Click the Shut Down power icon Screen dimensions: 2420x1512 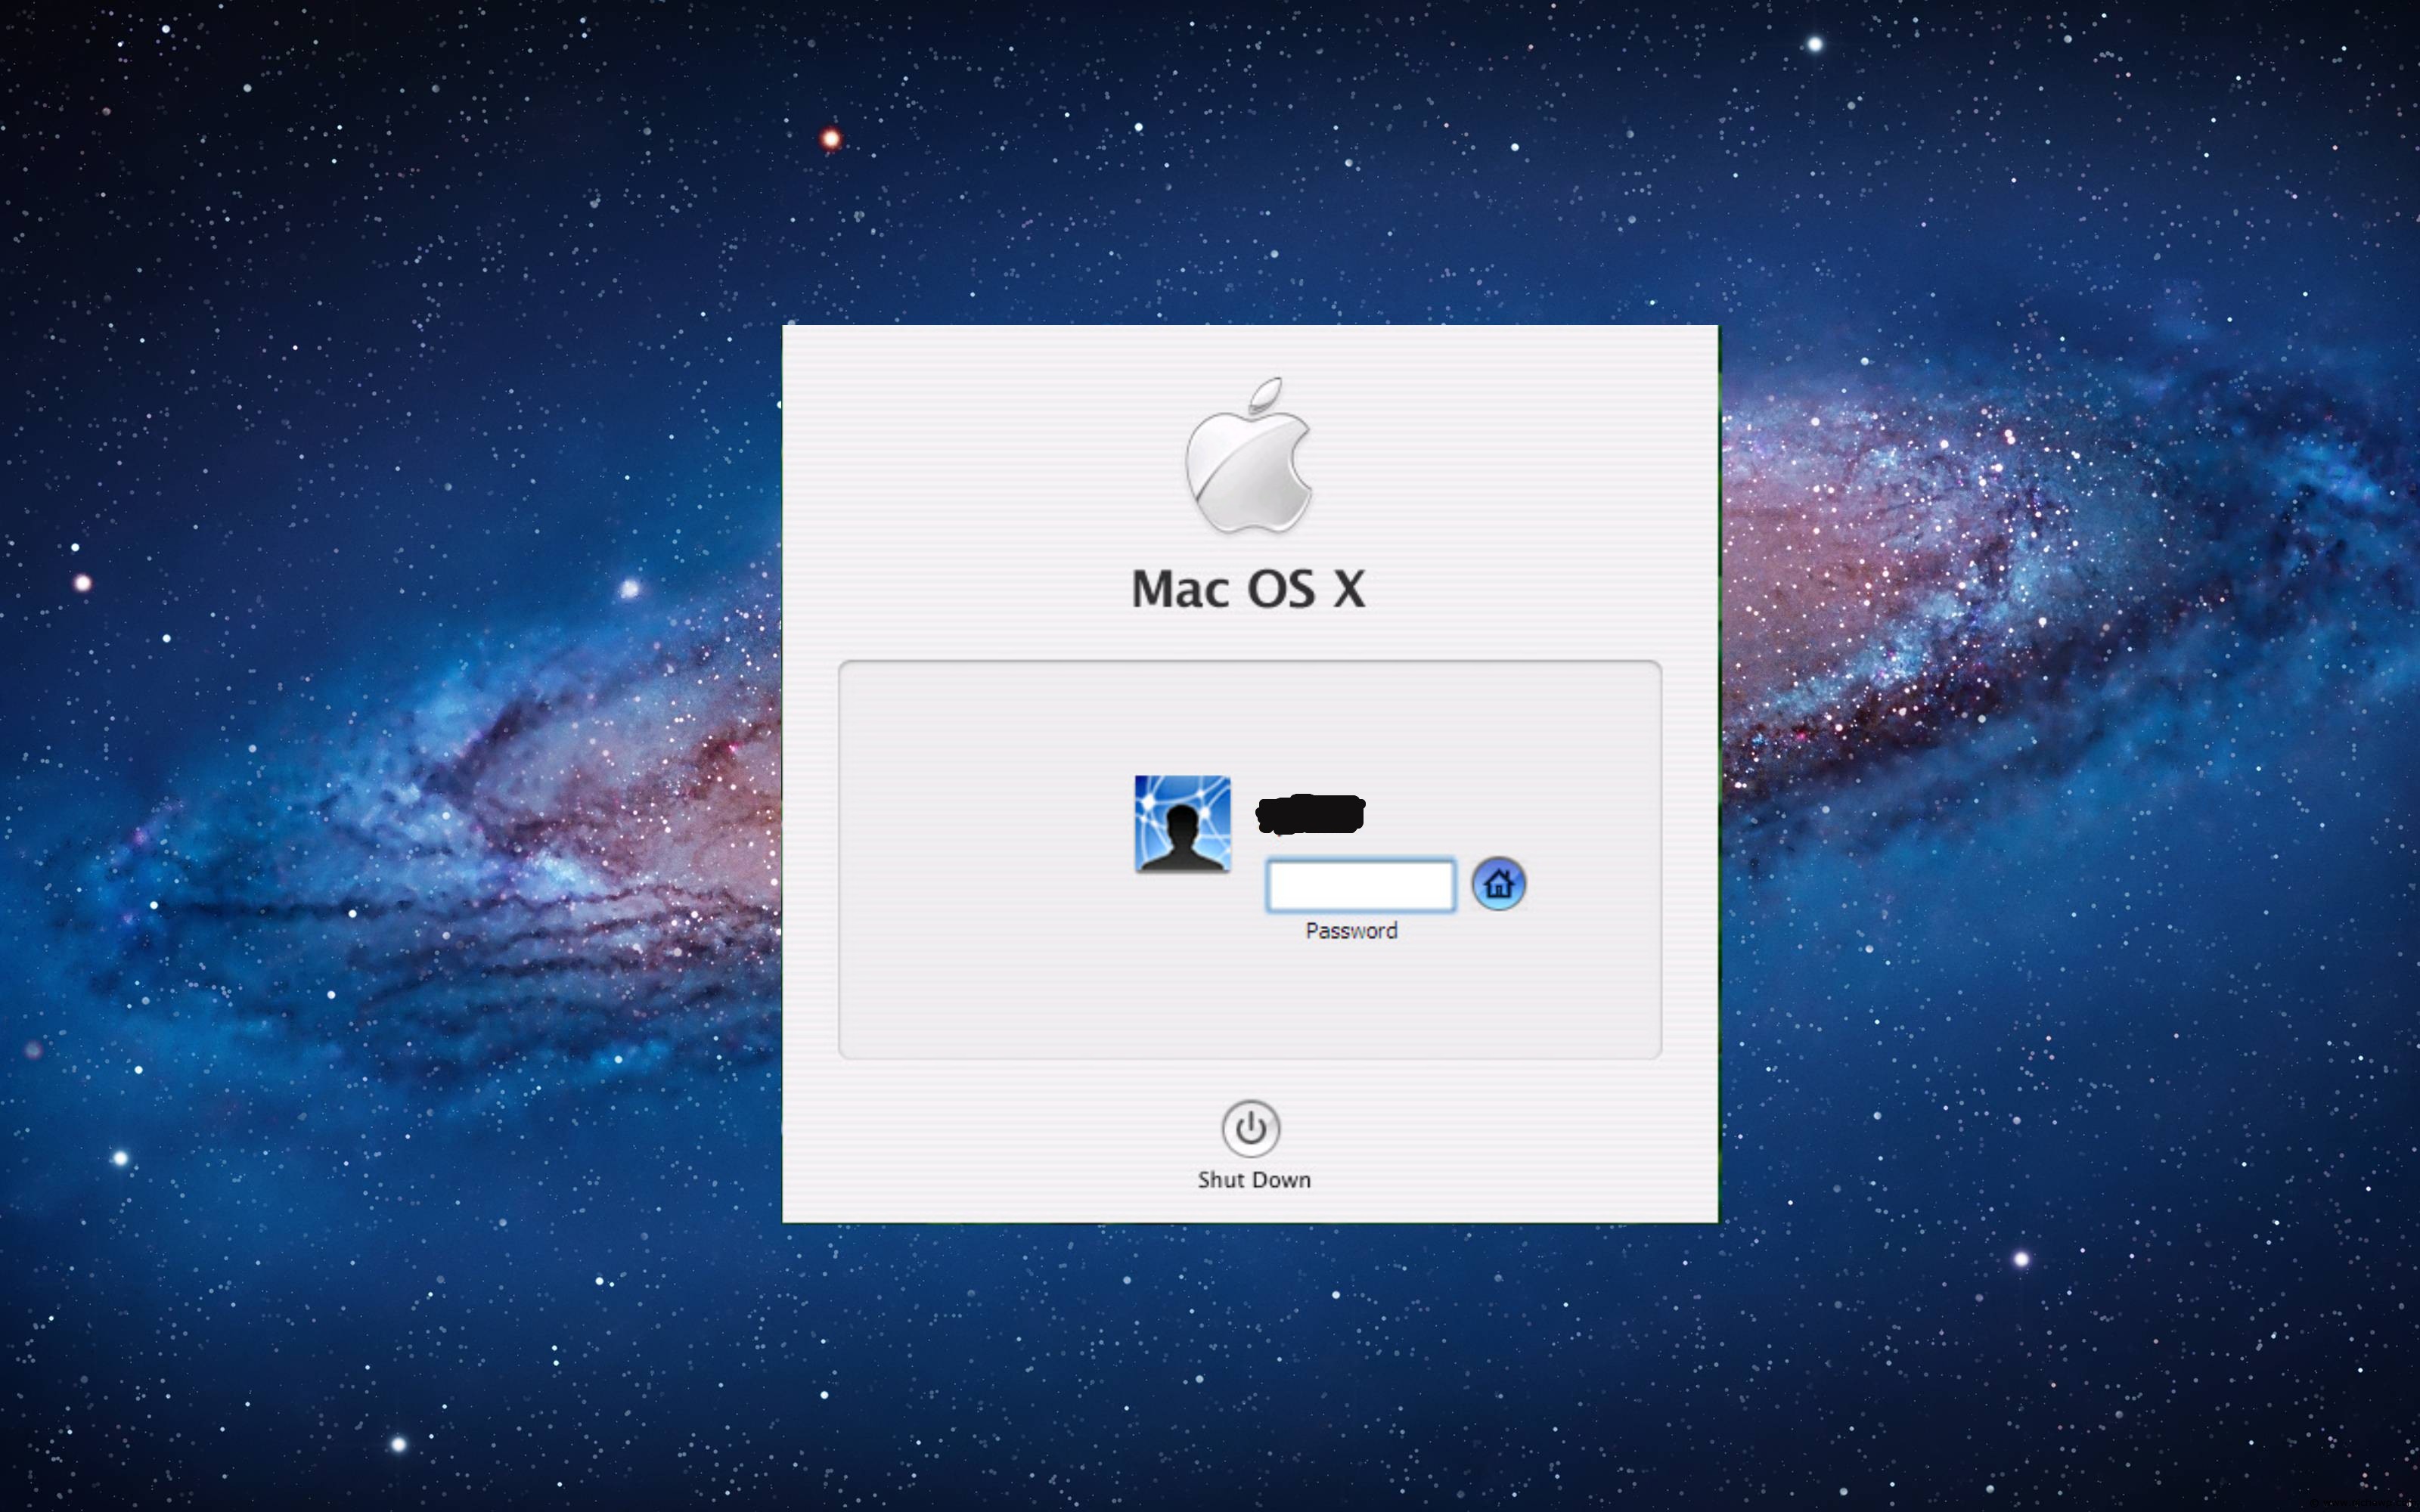1250,1128
